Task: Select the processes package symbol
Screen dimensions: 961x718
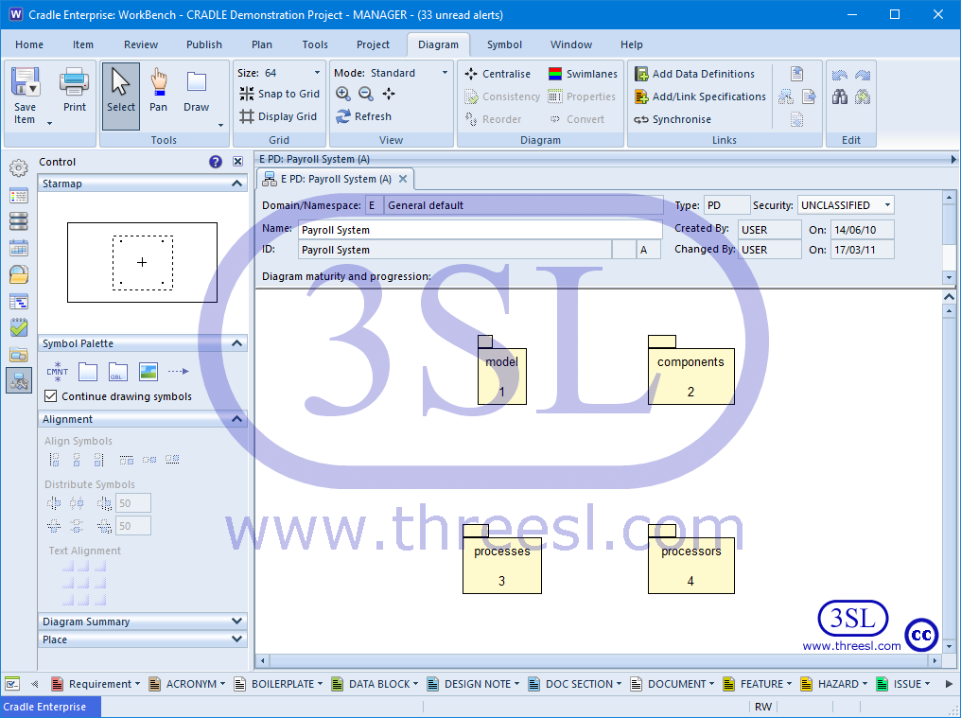Action: point(502,559)
